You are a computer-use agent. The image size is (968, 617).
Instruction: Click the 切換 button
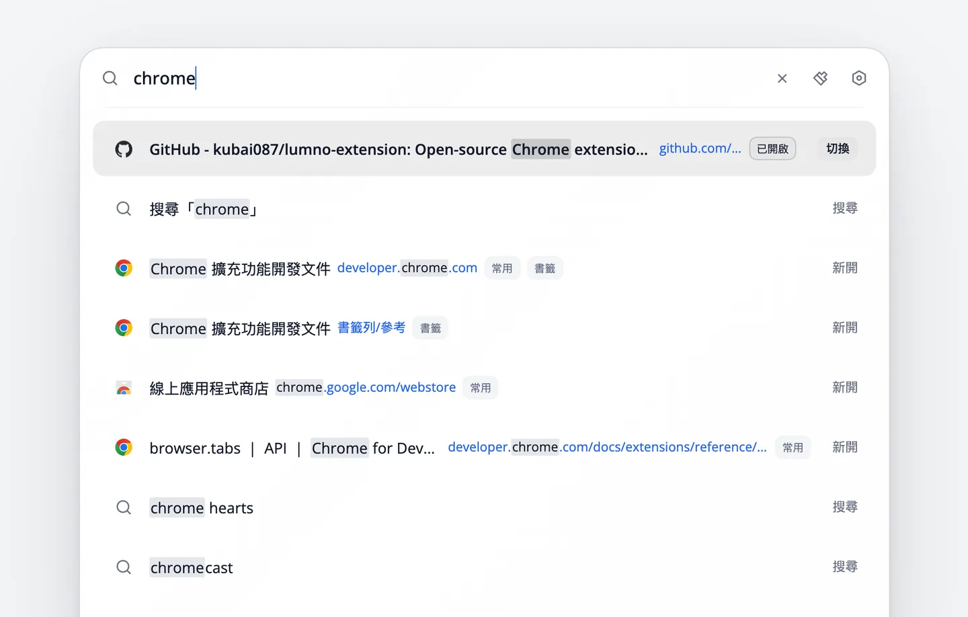pyautogui.click(x=838, y=149)
